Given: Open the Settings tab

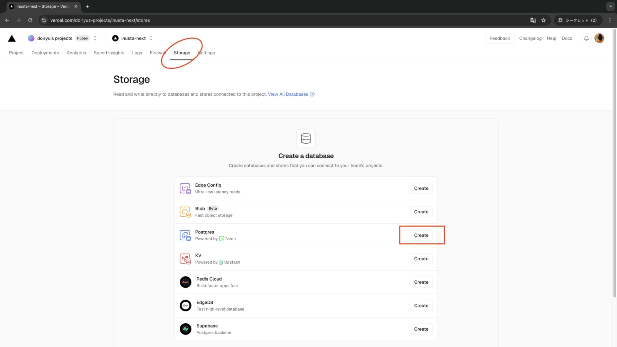Looking at the screenshot, I should [206, 53].
